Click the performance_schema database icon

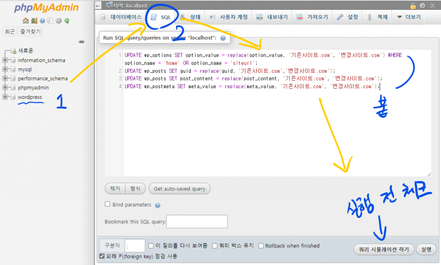tap(13, 78)
